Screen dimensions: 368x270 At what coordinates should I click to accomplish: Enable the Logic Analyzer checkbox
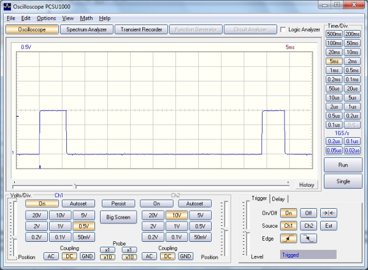coord(283,29)
